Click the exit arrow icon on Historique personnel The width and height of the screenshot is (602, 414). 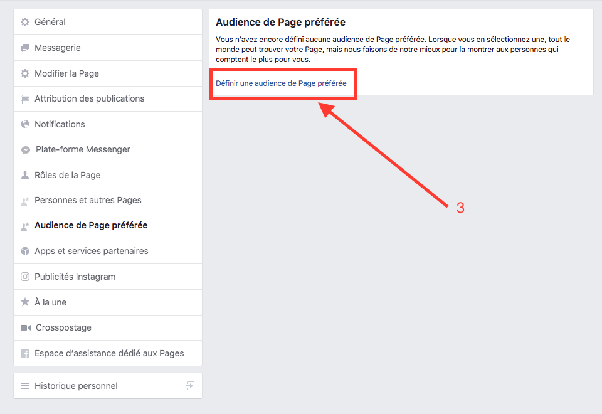(191, 386)
